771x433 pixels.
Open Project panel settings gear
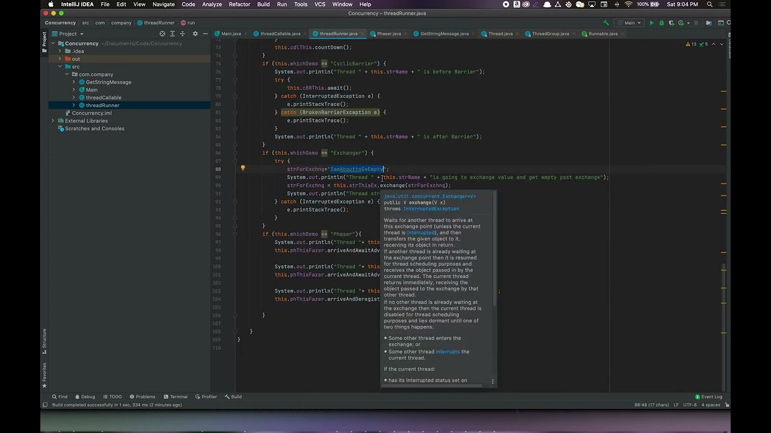pyautogui.click(x=195, y=34)
